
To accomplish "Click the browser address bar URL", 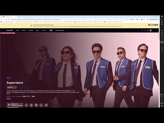I will [36, 19].
